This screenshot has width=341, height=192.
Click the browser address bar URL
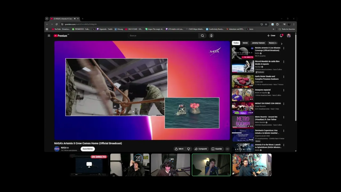[81, 24]
